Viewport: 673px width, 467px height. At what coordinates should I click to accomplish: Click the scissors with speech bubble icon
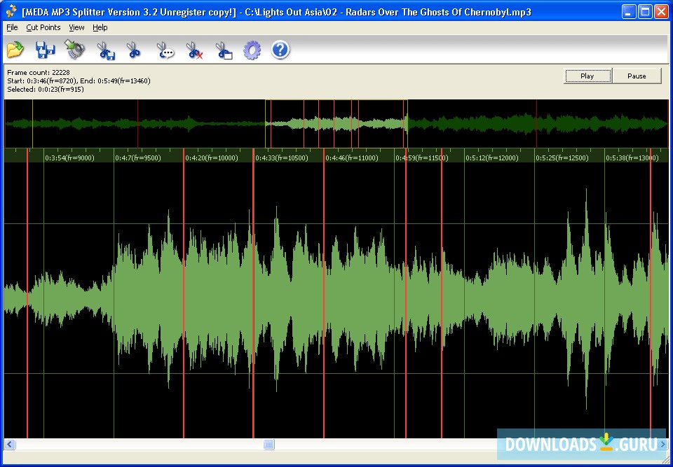point(165,50)
